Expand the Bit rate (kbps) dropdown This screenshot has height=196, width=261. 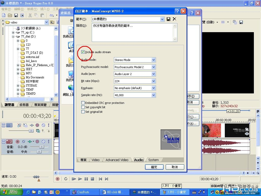pos(153,81)
